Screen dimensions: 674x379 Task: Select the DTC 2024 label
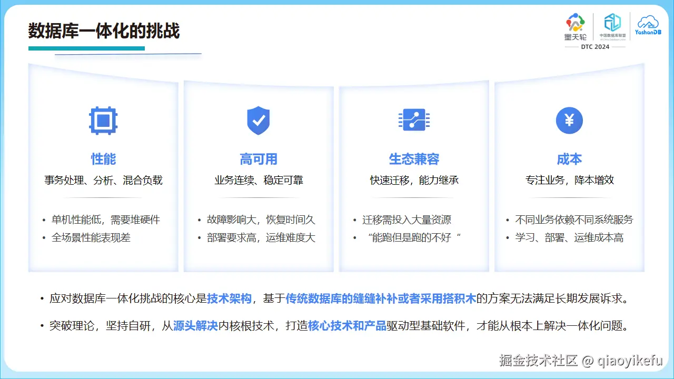coord(596,47)
